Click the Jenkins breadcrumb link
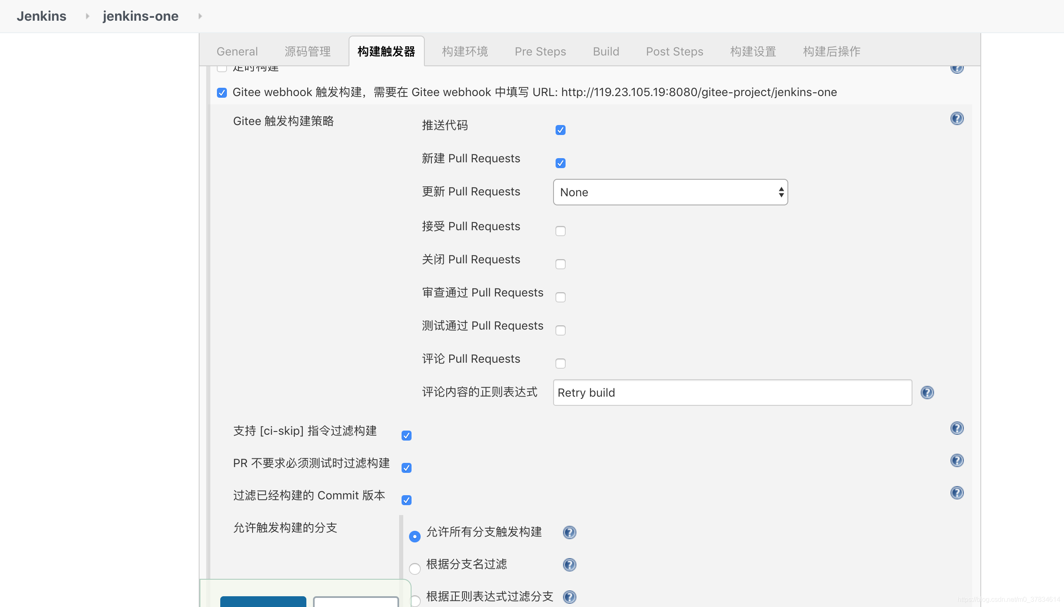Viewport: 1064px width, 607px height. pos(41,16)
